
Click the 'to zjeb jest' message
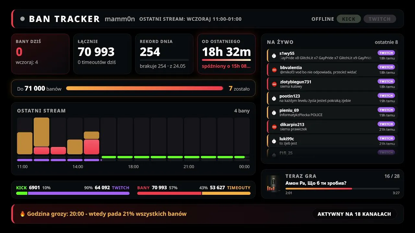tap(288, 143)
